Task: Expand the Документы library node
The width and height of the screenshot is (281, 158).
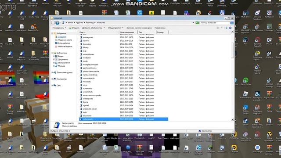Action: [x=54, y=60]
